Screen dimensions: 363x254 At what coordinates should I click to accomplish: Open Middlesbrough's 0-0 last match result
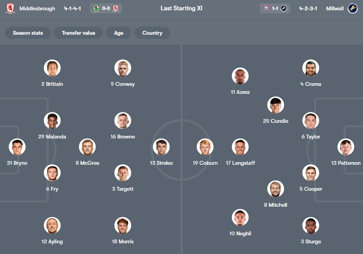point(106,8)
